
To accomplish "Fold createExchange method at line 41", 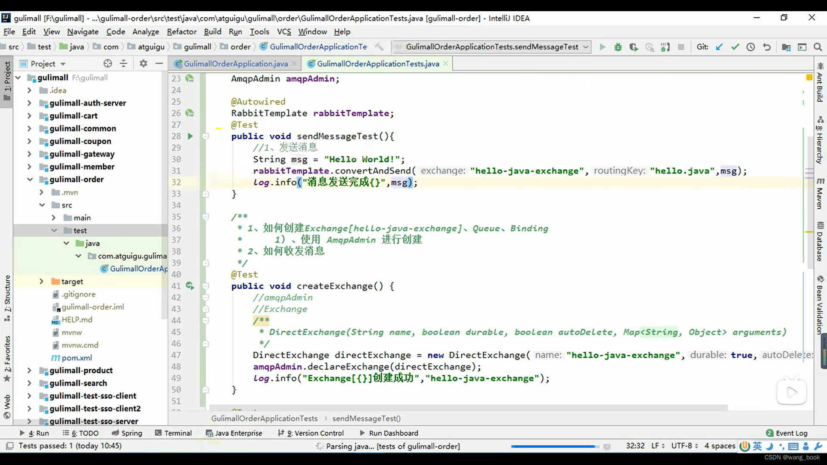I will (x=206, y=285).
